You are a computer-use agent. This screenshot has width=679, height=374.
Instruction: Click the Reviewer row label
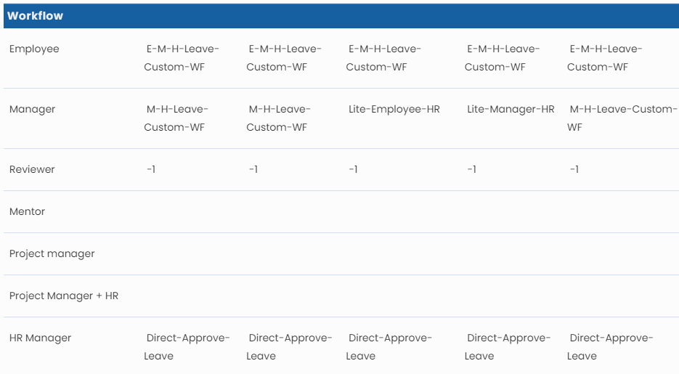tap(32, 169)
